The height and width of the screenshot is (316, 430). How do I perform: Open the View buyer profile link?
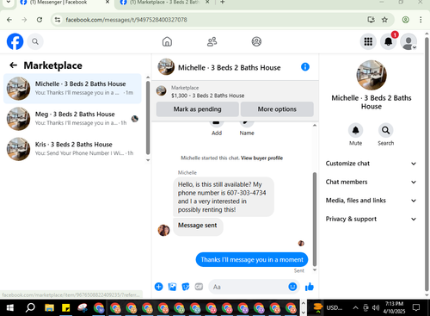point(261,158)
